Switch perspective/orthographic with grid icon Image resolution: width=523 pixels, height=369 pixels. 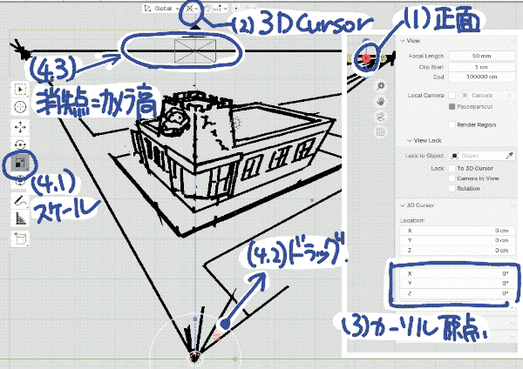381,132
